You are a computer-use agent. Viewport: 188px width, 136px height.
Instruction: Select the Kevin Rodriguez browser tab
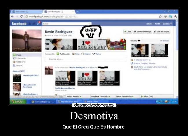point(59,12)
